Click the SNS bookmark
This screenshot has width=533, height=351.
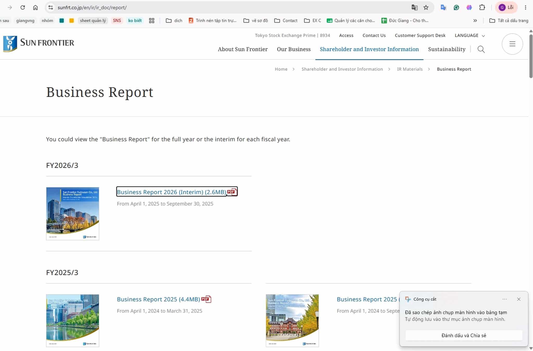pos(117,21)
